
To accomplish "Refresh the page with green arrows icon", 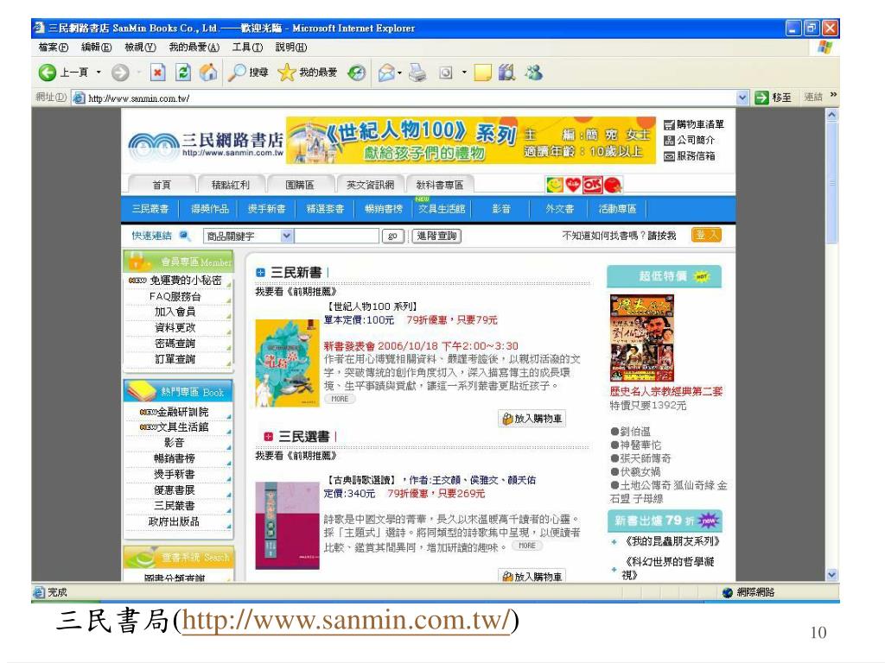I will coord(183,73).
